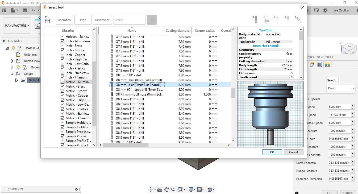Disable the Sample Holders library checkbox
The height and width of the screenshot is (194, 358).
[63, 127]
